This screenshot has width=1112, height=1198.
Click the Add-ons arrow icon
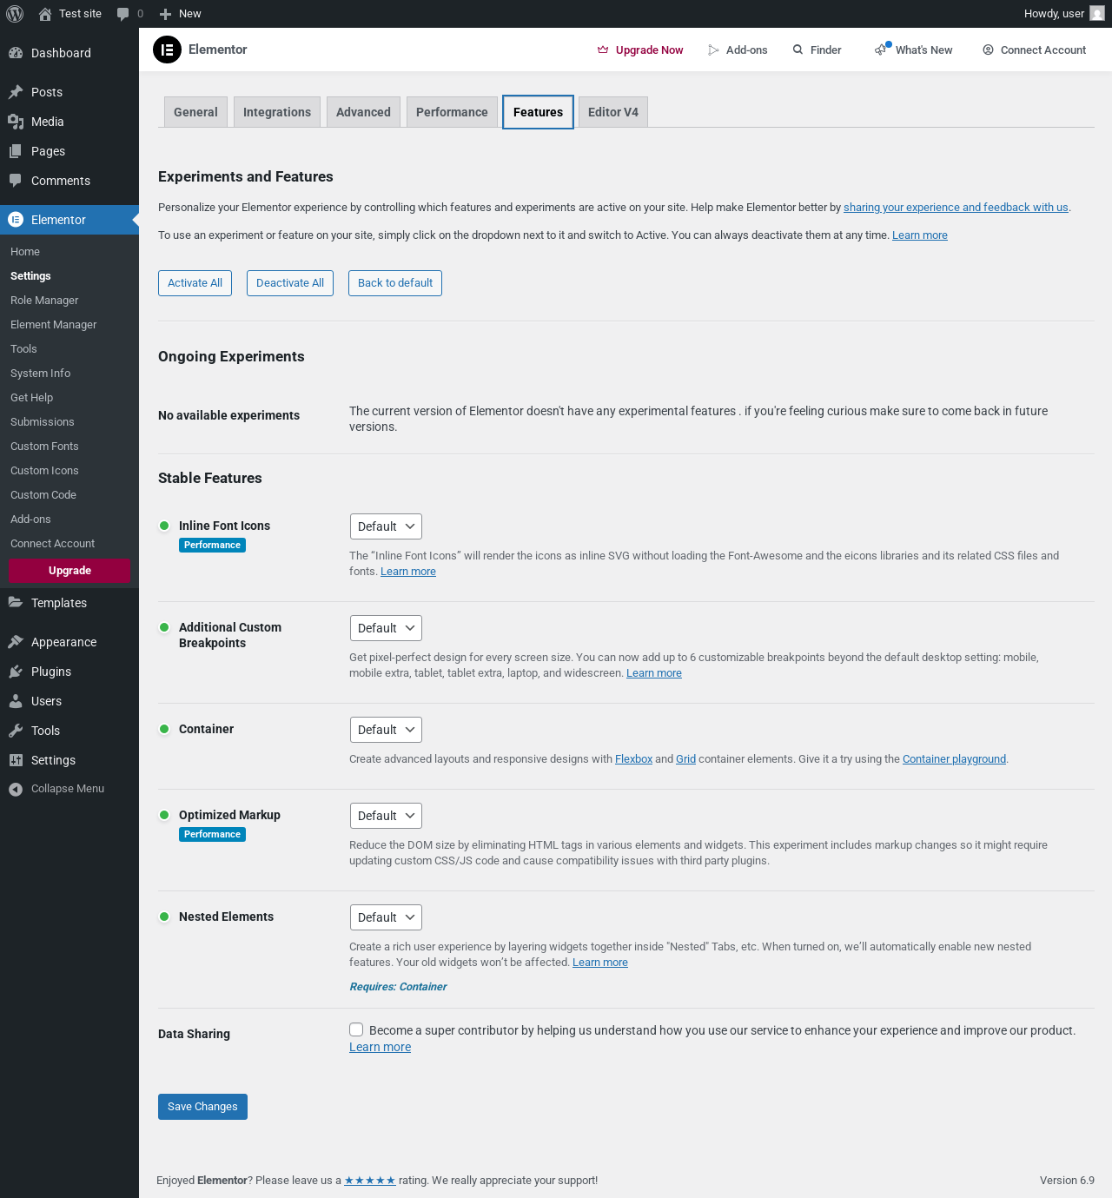click(x=713, y=50)
